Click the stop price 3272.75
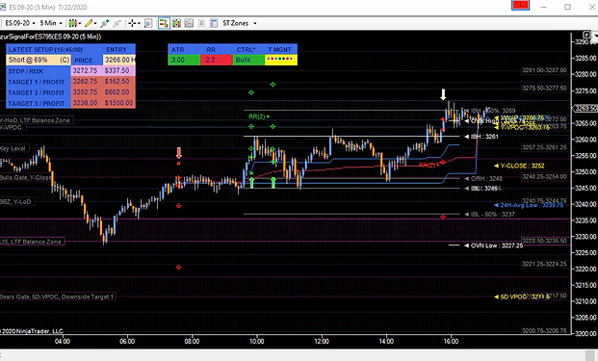 (85, 70)
